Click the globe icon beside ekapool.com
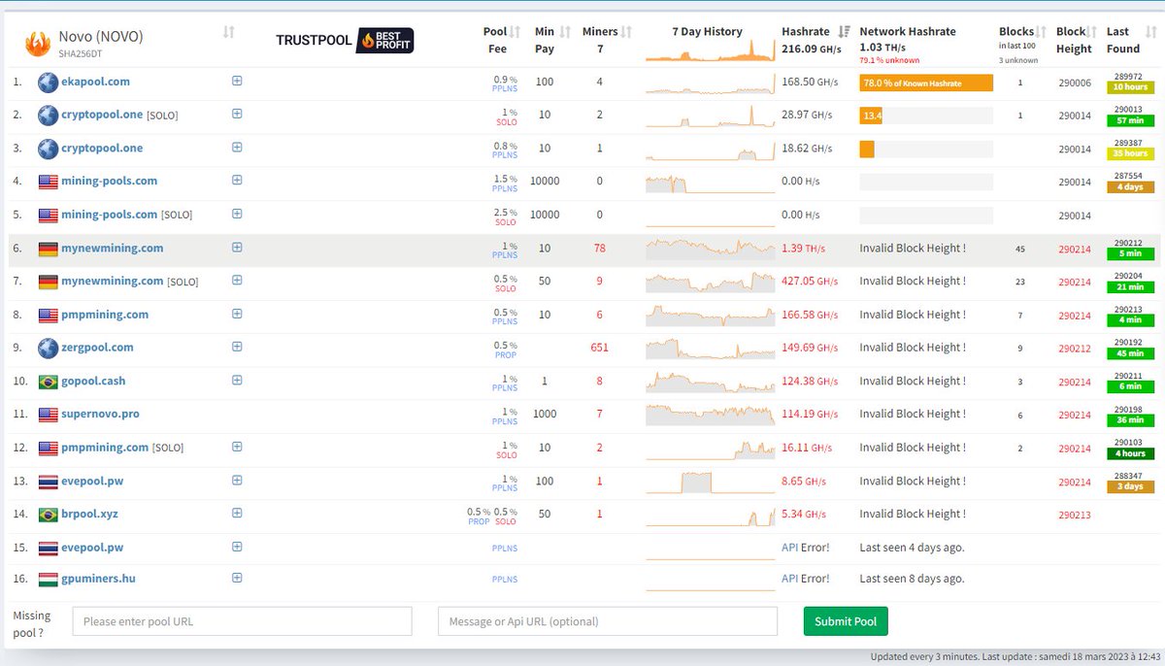 click(48, 83)
